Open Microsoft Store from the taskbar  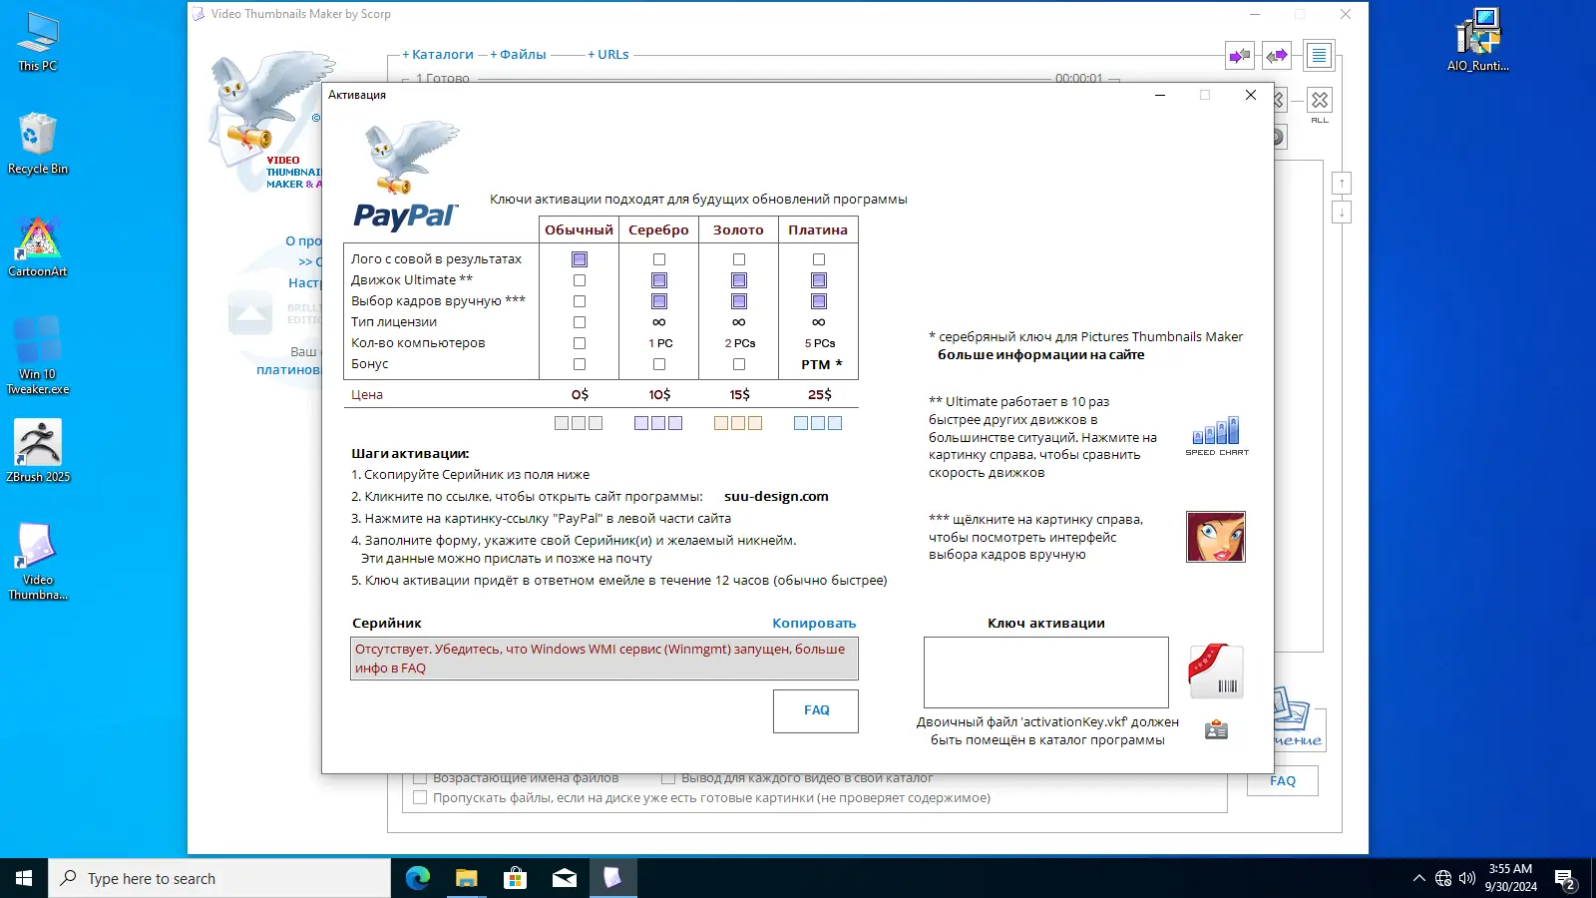click(x=516, y=878)
